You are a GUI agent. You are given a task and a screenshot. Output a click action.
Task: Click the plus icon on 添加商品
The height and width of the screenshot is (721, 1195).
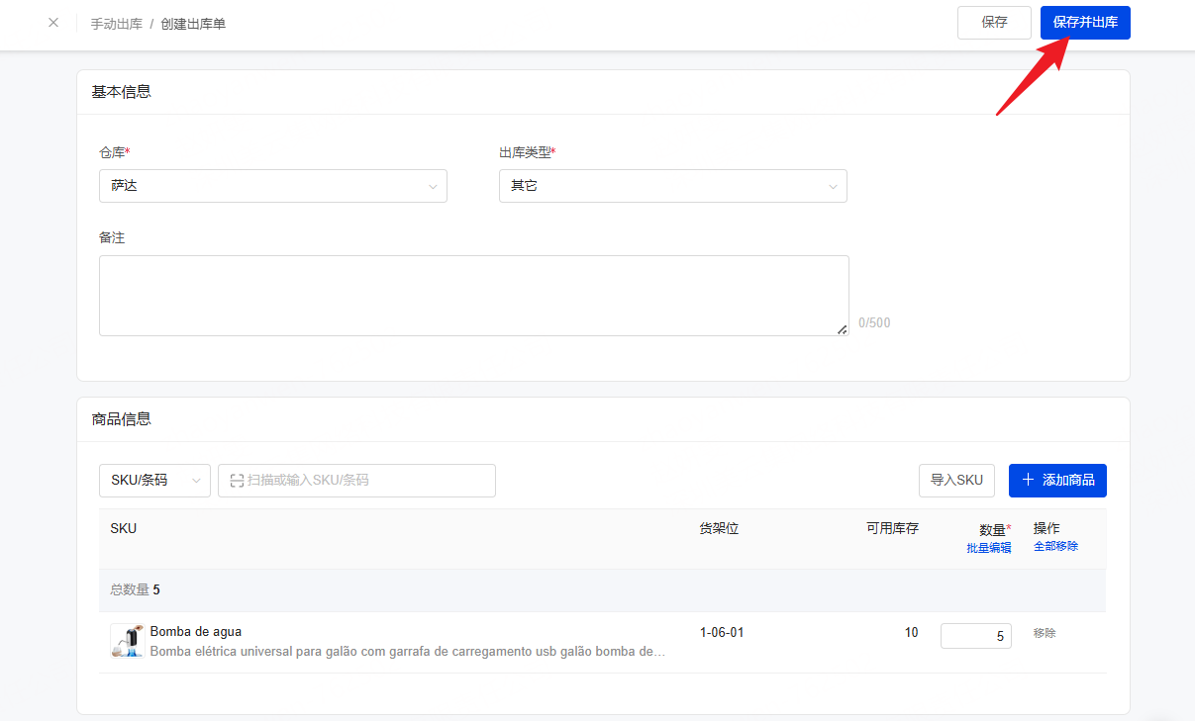(1028, 480)
